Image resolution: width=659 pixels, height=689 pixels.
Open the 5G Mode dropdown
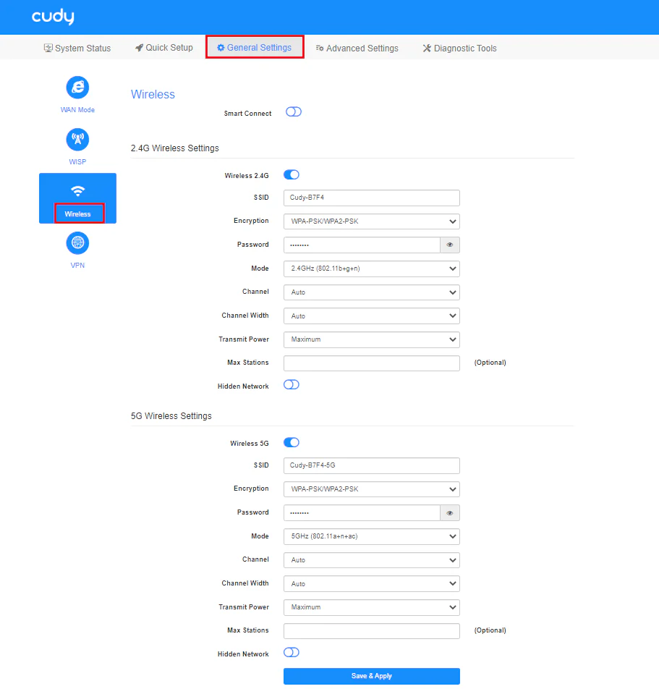tap(371, 536)
